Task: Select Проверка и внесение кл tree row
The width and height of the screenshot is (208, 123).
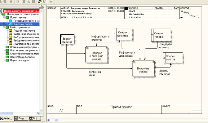Action: 26,21
